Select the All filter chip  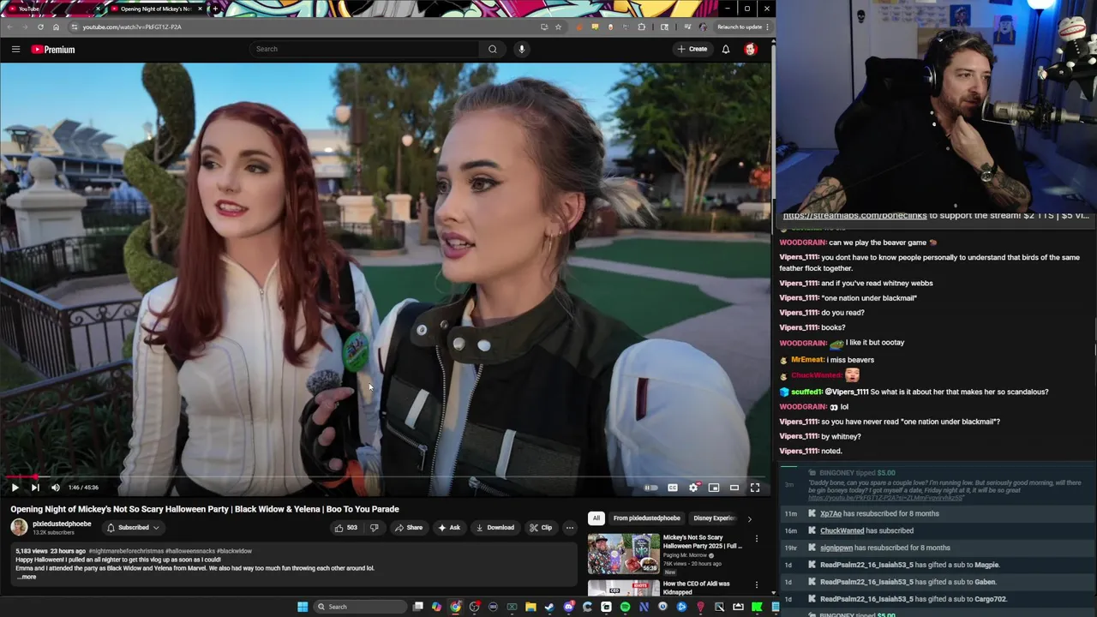(x=596, y=518)
